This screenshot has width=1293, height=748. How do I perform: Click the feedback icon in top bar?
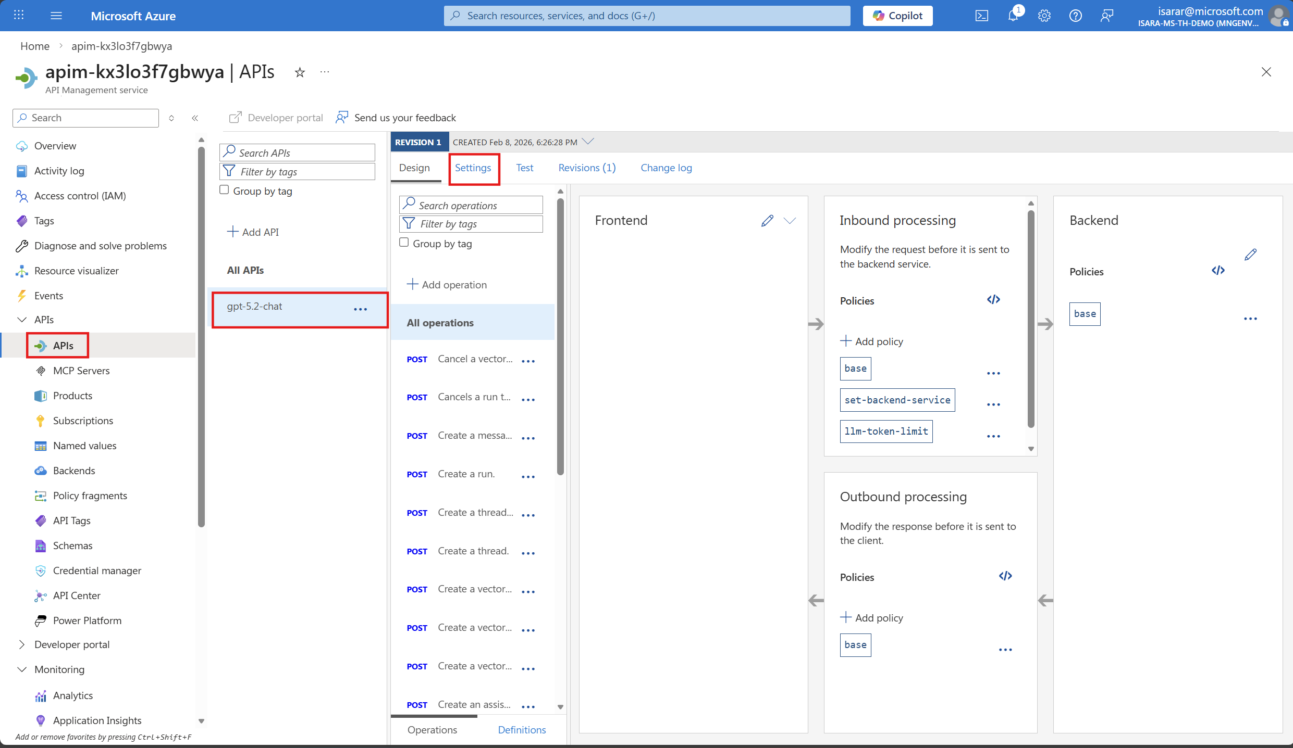coord(1106,16)
